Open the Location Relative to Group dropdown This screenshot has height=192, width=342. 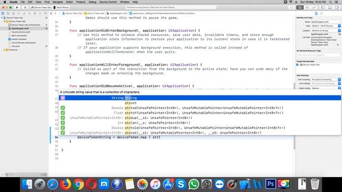click(x=325, y=31)
